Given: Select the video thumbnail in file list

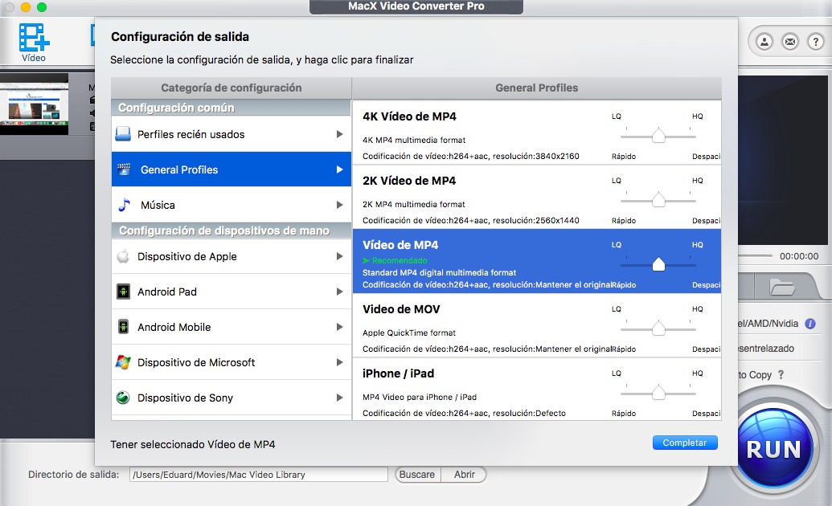Looking at the screenshot, I should [34, 104].
